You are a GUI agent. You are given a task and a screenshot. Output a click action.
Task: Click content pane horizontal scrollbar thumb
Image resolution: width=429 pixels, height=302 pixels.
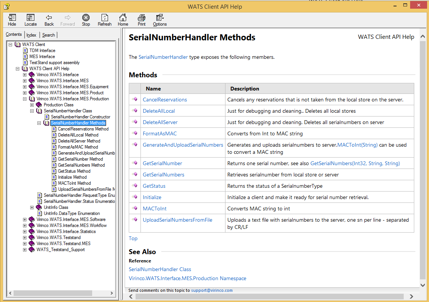tap(270, 297)
